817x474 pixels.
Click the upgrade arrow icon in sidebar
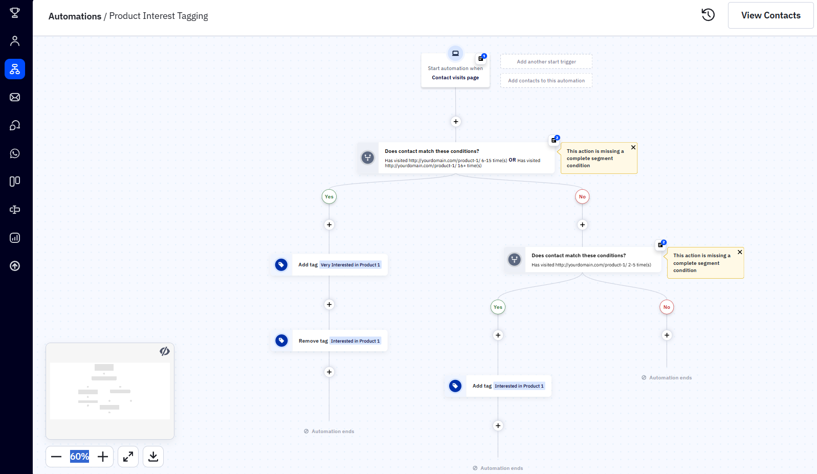[15, 266]
